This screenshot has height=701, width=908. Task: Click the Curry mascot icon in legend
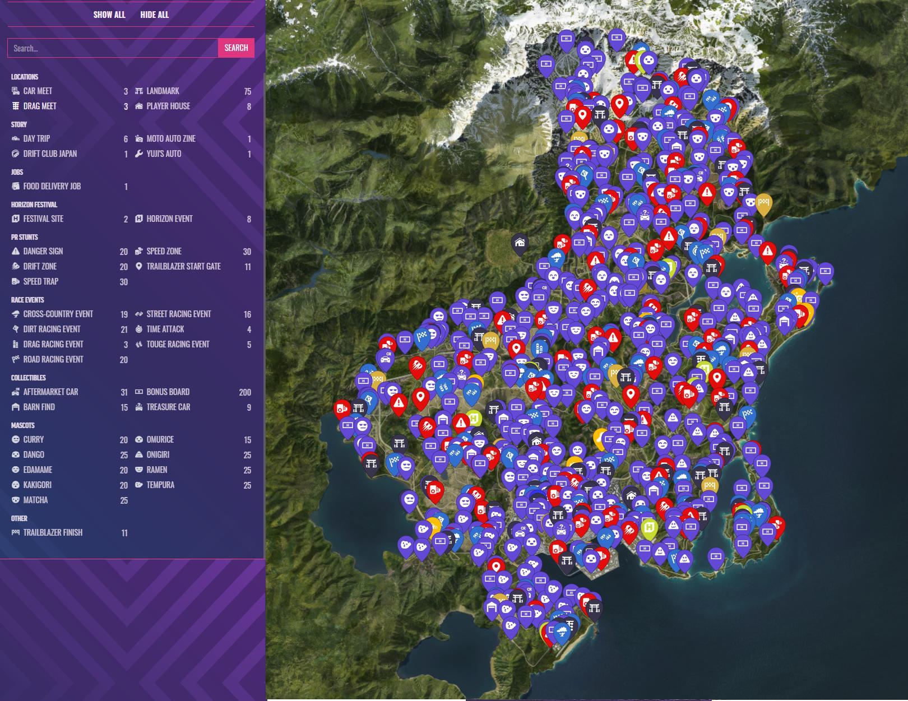click(x=15, y=439)
